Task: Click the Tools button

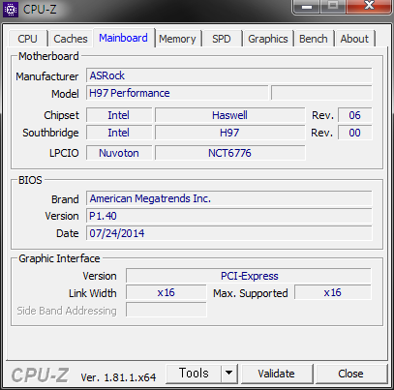Action: [x=194, y=374]
